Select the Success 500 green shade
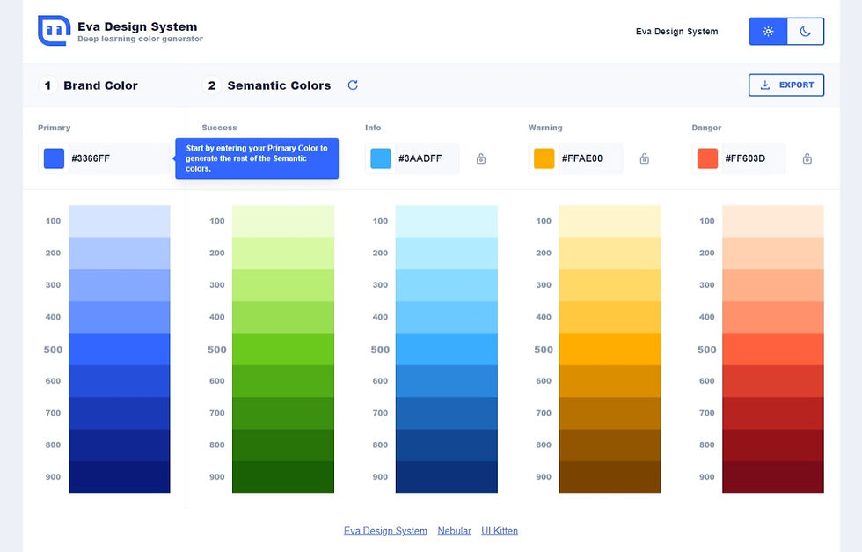The image size is (862, 552). pos(283,349)
